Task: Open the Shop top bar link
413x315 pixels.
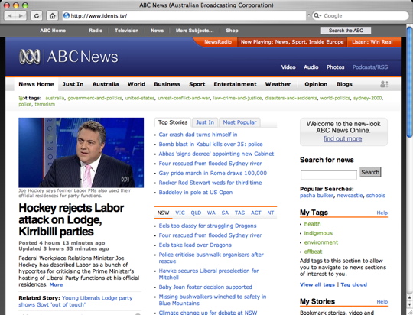Action: coord(232,31)
